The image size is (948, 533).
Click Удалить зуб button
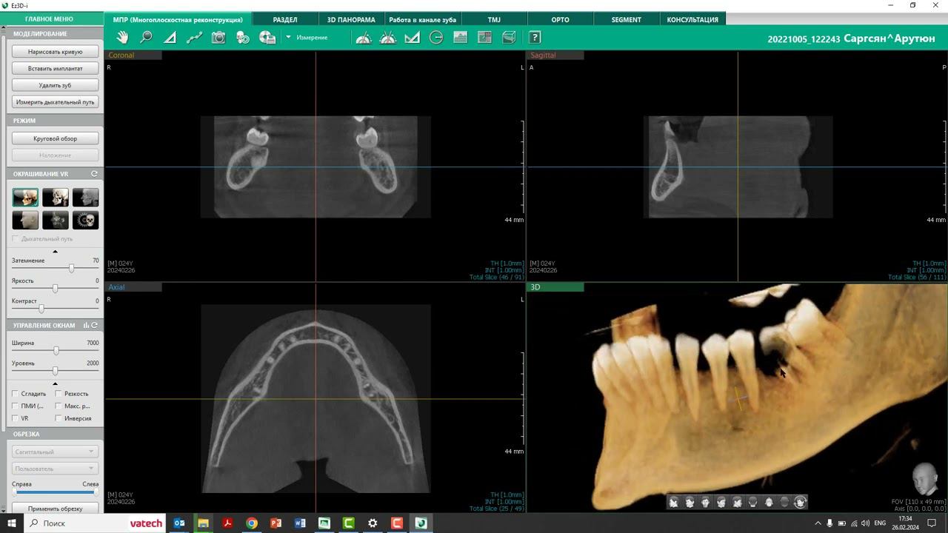pyautogui.click(x=56, y=85)
